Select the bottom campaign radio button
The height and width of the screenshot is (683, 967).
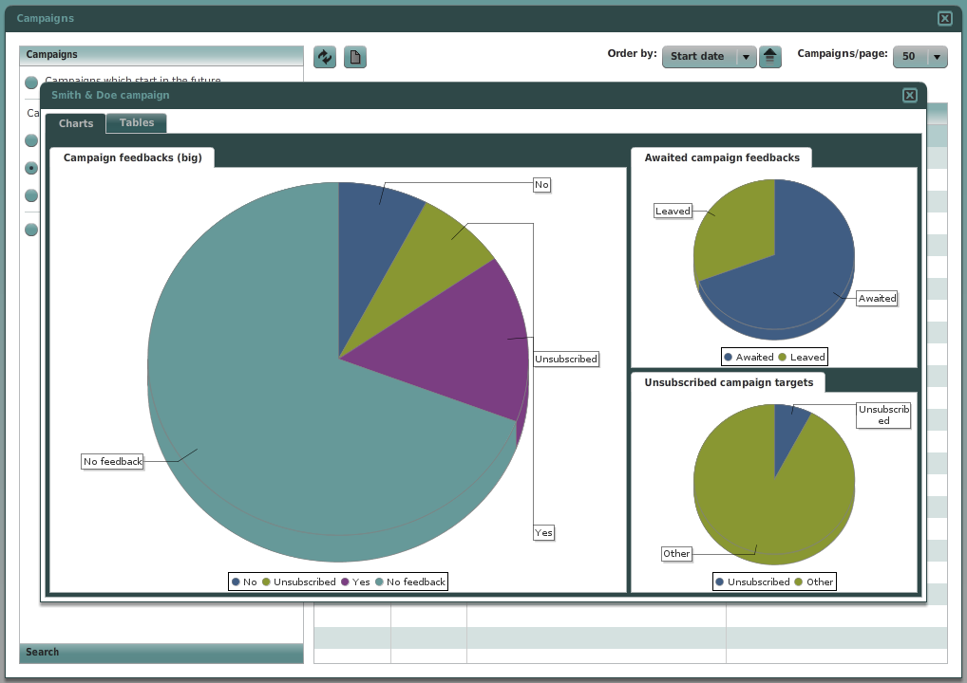click(30, 230)
